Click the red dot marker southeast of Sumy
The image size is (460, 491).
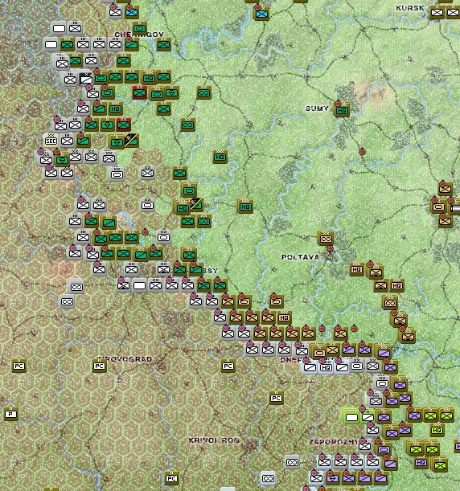pyautogui.click(x=362, y=152)
